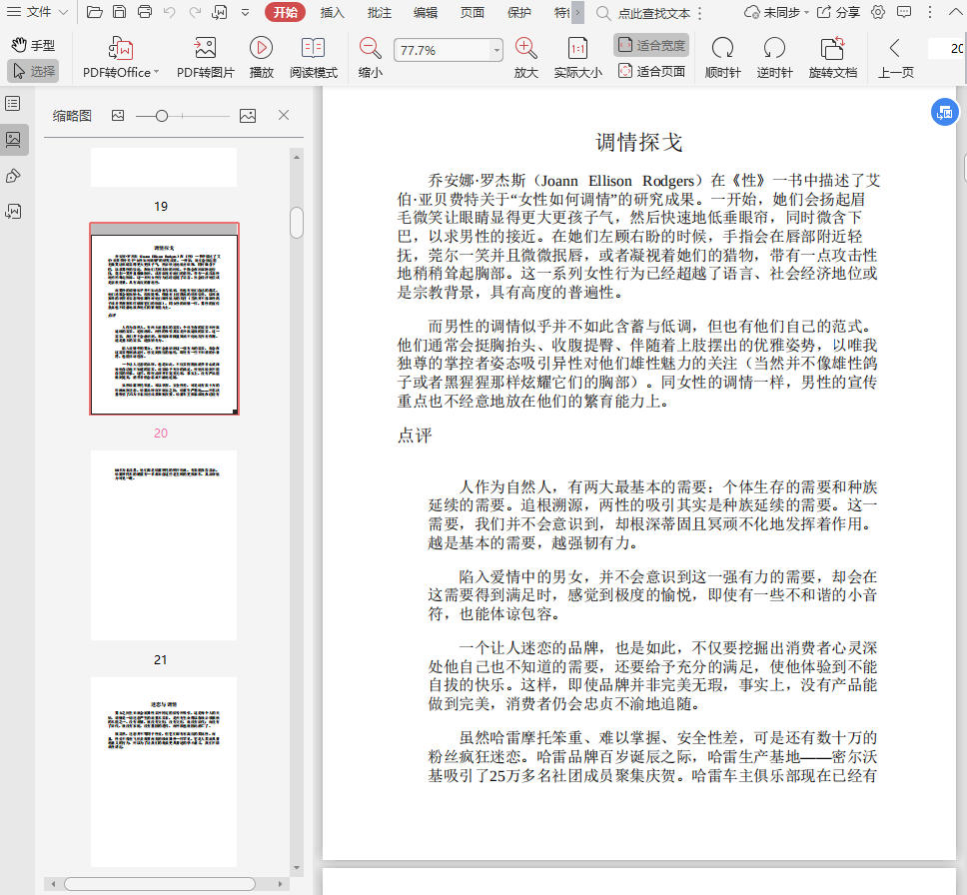The width and height of the screenshot is (967, 895).
Task: Toggle 适合宽度 fit width
Action: click(652, 45)
